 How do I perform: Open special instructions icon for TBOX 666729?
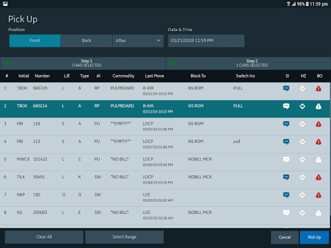point(286,88)
